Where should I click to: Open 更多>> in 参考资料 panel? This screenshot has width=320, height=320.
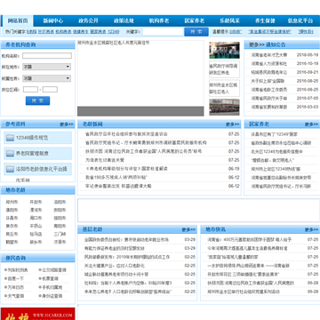67,124
